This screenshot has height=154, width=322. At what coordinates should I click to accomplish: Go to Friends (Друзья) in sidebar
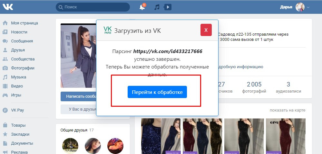click(18, 50)
